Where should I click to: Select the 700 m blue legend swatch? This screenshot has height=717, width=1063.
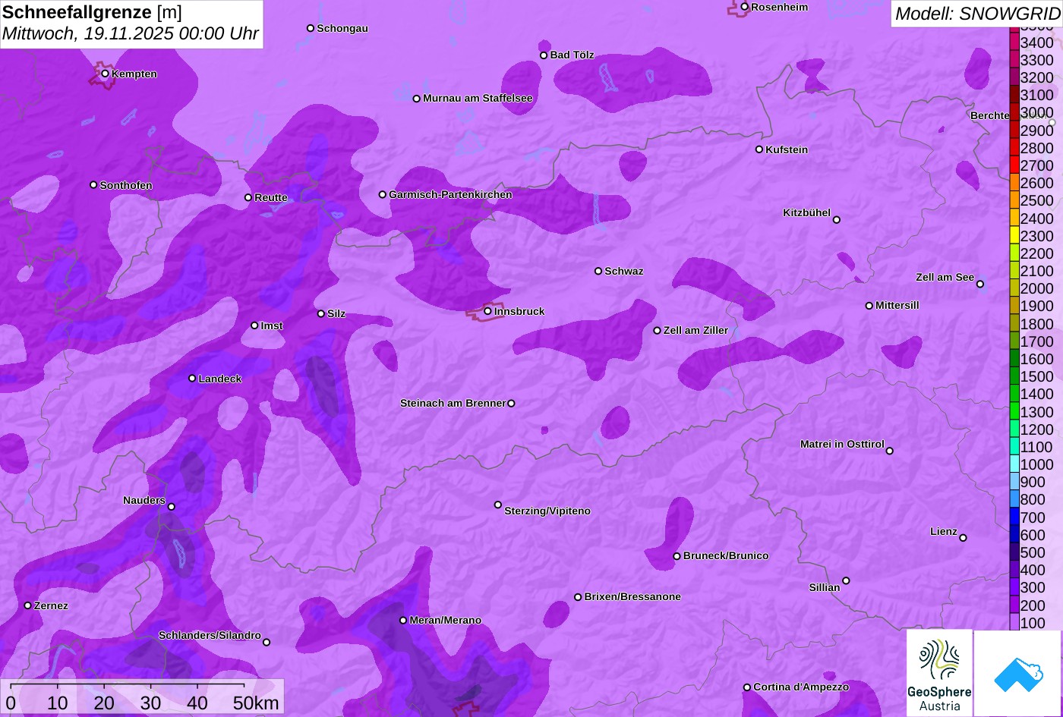pyautogui.click(x=1014, y=517)
